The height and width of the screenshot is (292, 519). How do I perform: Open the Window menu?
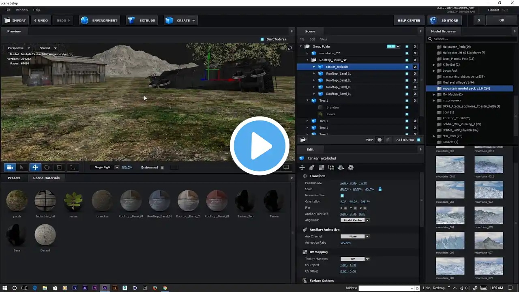[x=22, y=10]
